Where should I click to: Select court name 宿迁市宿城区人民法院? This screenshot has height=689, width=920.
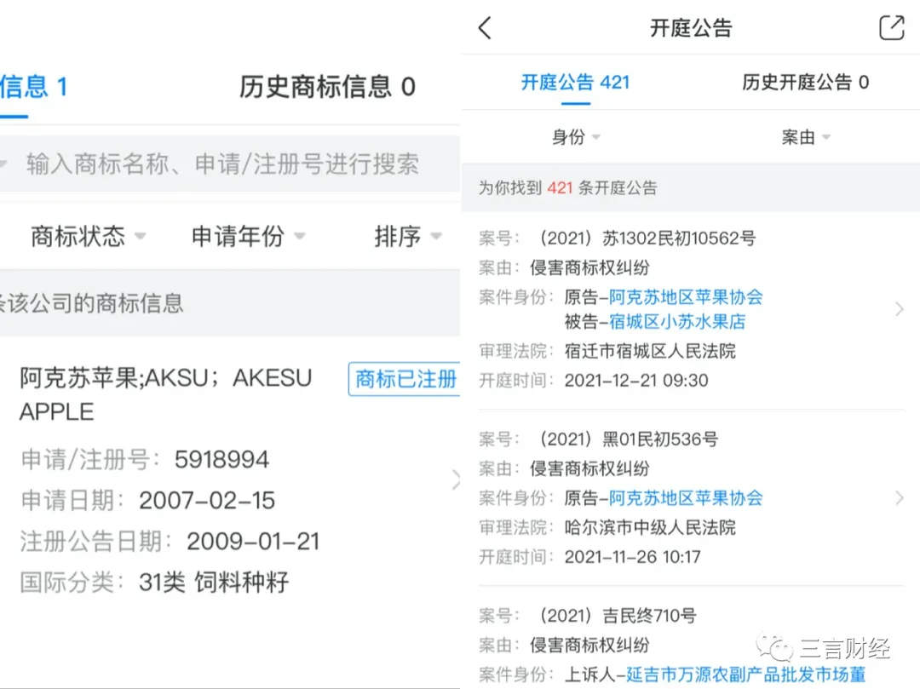pos(650,351)
